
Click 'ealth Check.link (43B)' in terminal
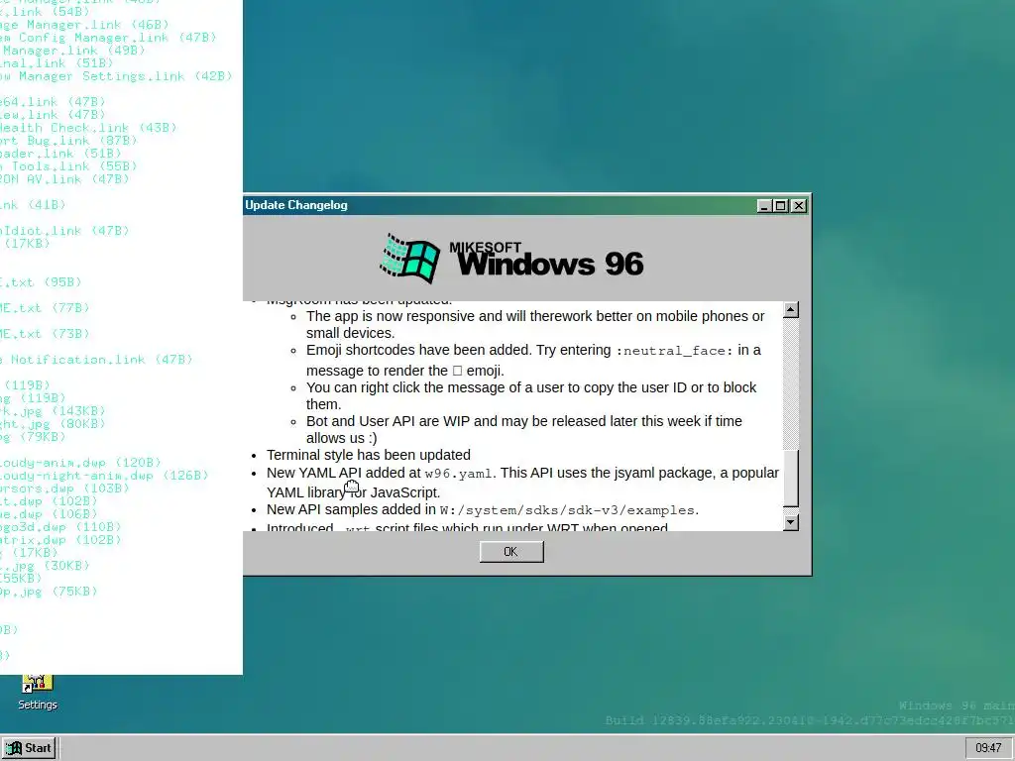88,128
